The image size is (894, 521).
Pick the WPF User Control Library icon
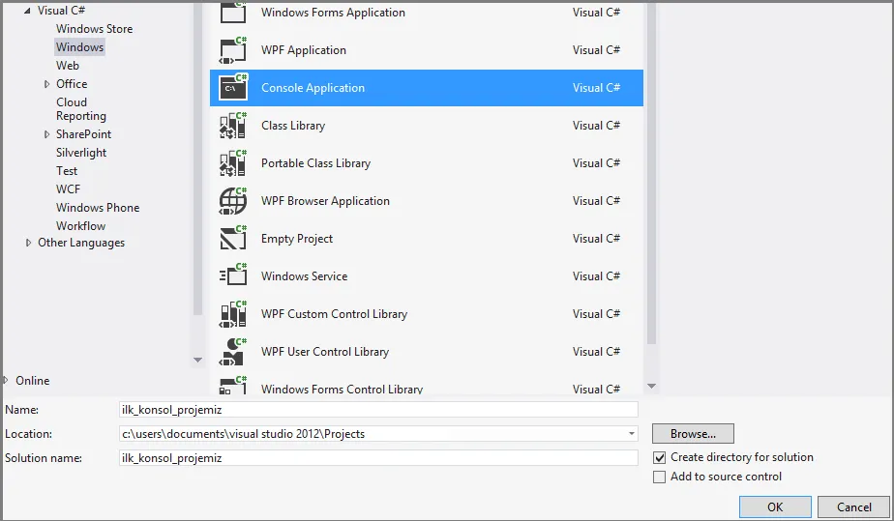click(x=233, y=352)
